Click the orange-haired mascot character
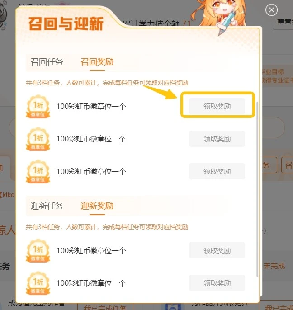This screenshot has width=293, height=310. tap(220, 16)
